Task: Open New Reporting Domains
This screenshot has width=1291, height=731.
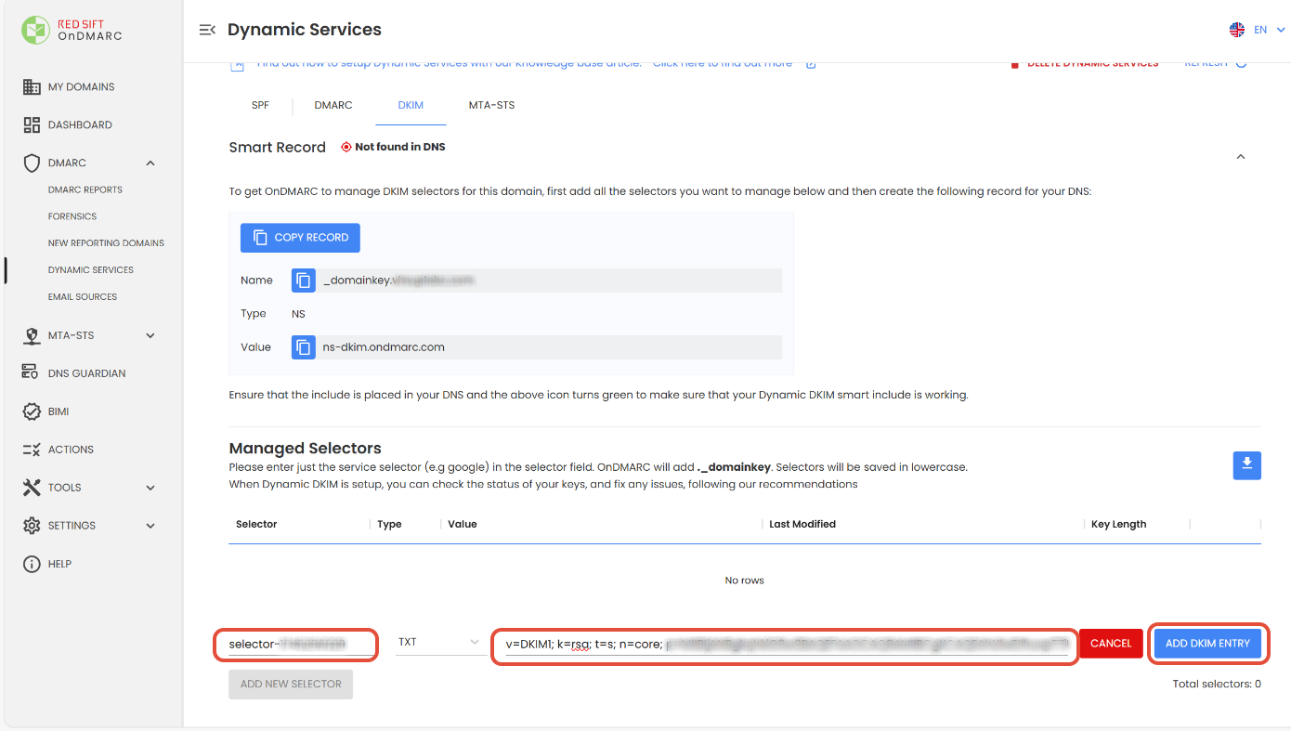Action: pos(106,243)
